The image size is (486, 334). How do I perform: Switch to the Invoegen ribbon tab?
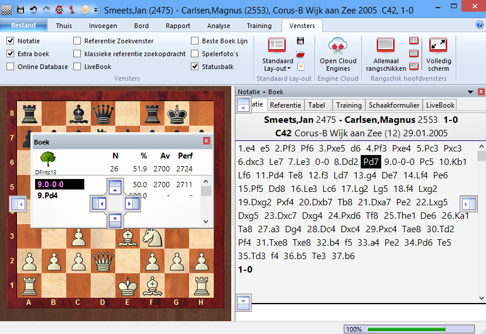pos(103,26)
